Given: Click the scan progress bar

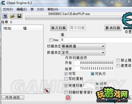Looking at the screenshot, I should (73, 18).
